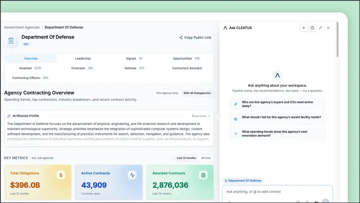Click the Department Of Defense context chip

coord(243,181)
